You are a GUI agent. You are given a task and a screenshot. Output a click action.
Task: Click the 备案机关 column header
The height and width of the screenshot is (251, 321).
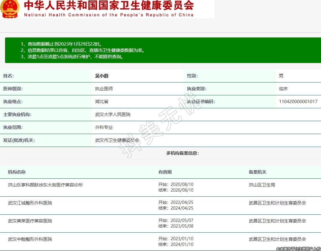257,172
